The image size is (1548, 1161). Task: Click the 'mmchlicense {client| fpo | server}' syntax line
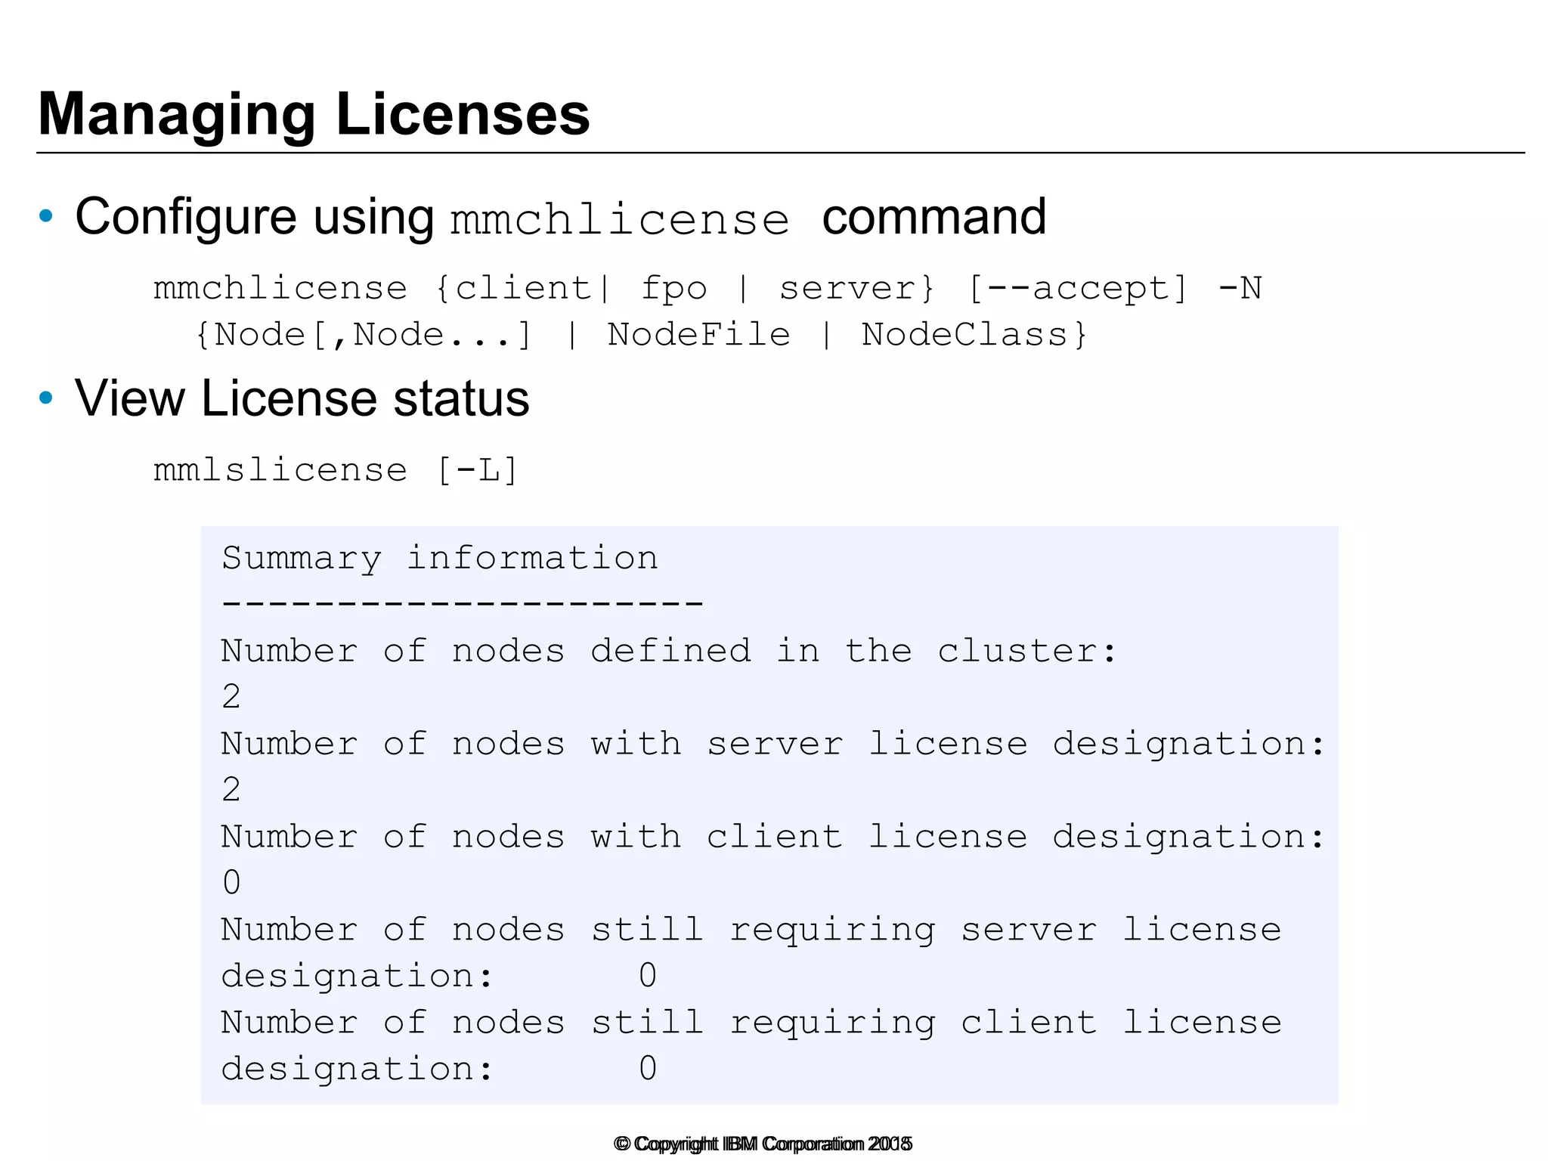[707, 289]
